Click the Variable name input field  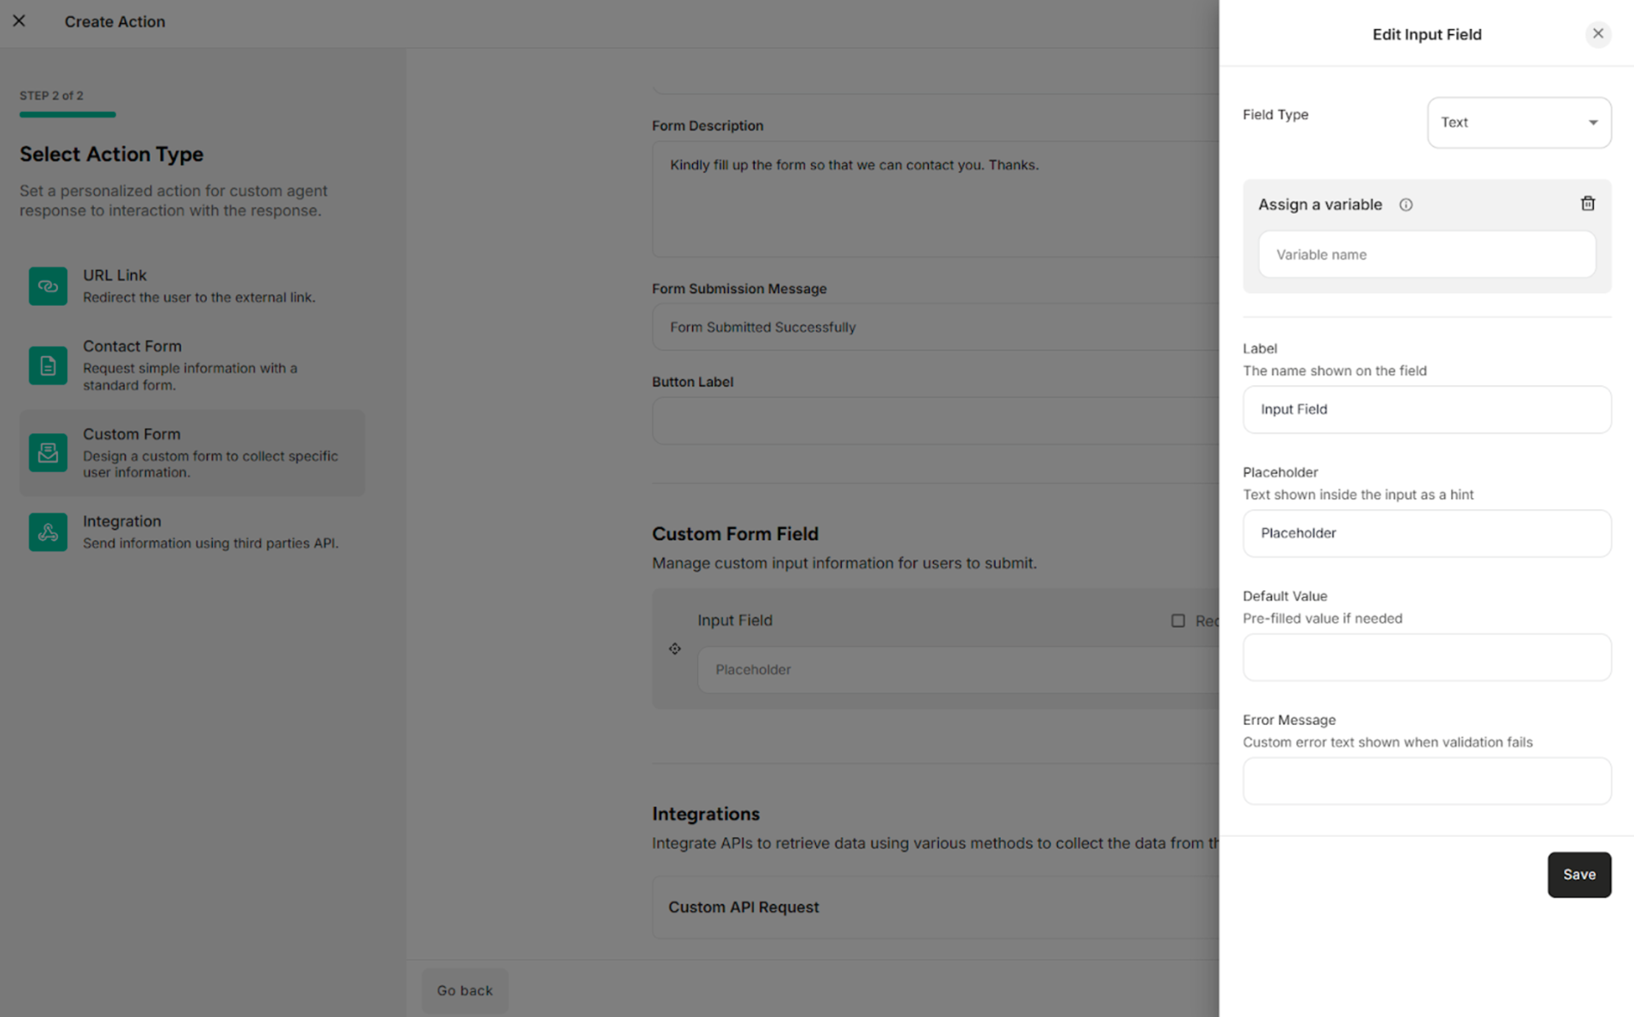pyautogui.click(x=1426, y=254)
